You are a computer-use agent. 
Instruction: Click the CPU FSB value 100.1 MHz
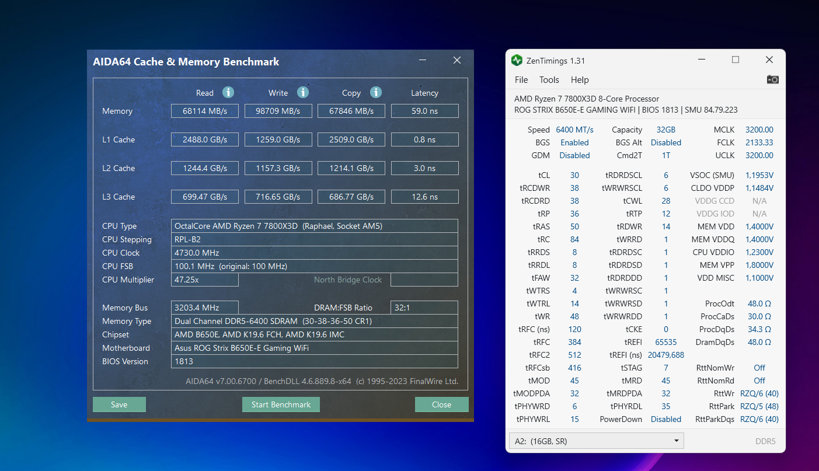315,266
